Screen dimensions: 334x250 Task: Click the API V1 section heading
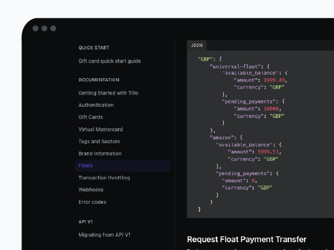click(x=85, y=222)
